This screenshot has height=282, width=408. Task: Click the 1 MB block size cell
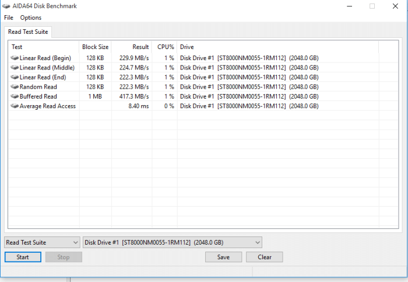95,96
